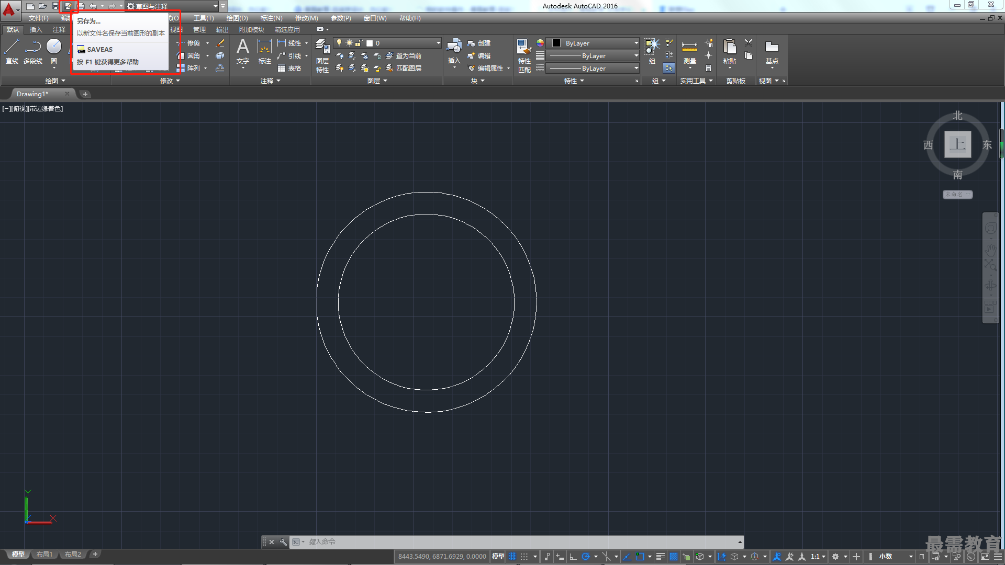This screenshot has height=565, width=1005.
Task: Expand the 绘图 panel
Action: [x=55, y=81]
